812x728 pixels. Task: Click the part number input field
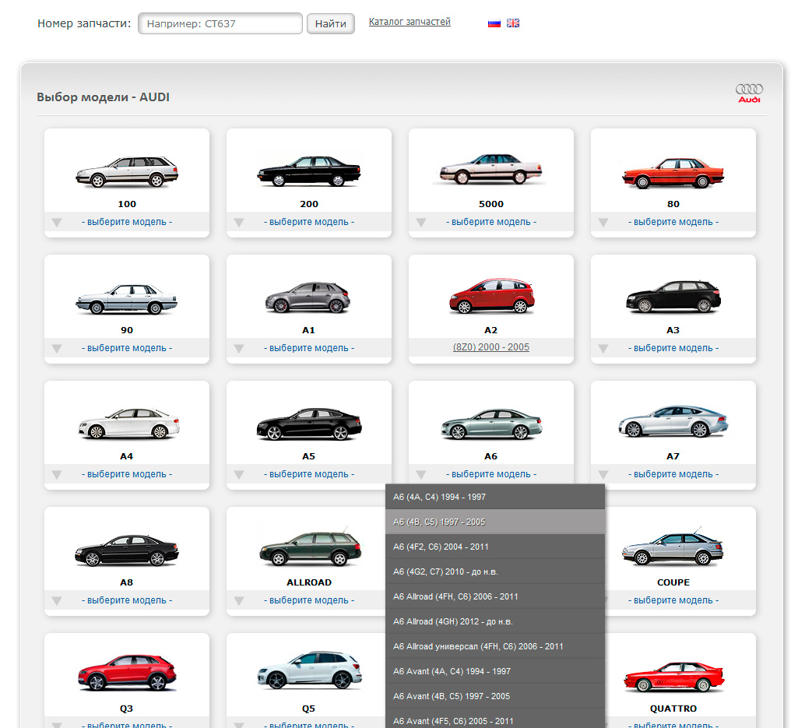coord(220,24)
